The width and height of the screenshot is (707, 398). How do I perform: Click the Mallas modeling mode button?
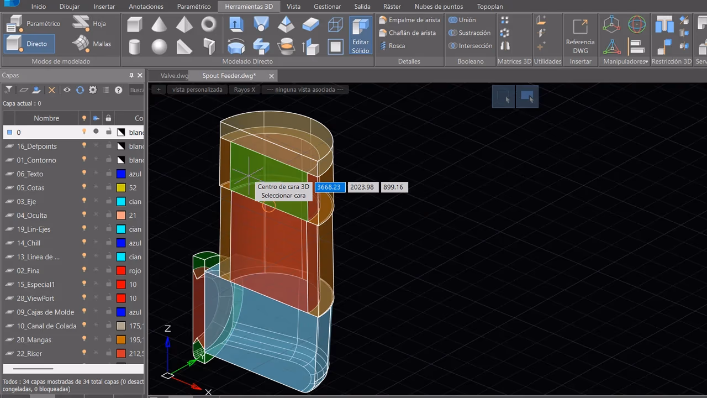(x=92, y=44)
